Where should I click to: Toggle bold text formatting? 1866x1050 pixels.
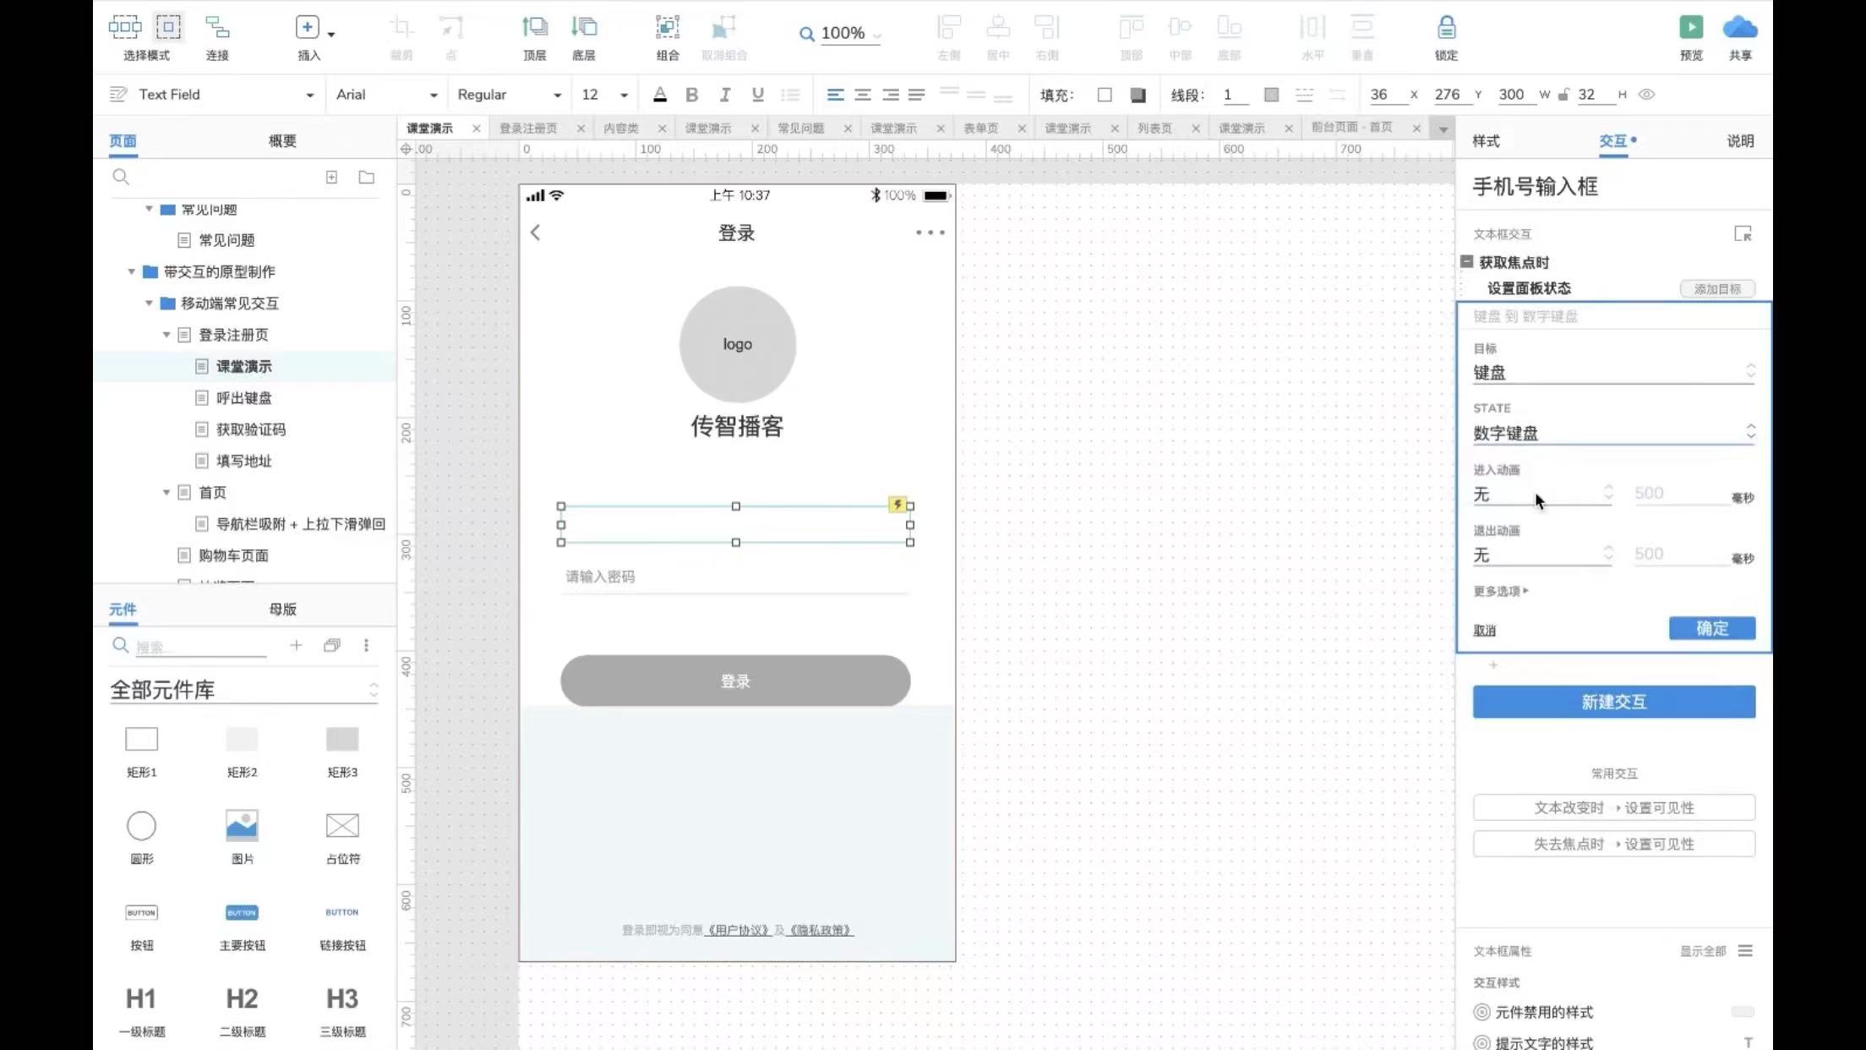click(691, 95)
